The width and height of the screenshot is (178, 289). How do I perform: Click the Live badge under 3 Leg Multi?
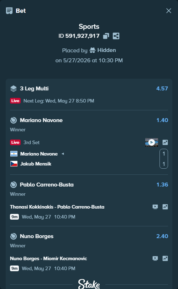point(15,101)
